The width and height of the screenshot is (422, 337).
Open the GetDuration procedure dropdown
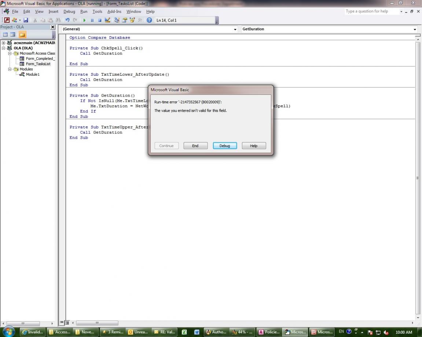coord(415,29)
